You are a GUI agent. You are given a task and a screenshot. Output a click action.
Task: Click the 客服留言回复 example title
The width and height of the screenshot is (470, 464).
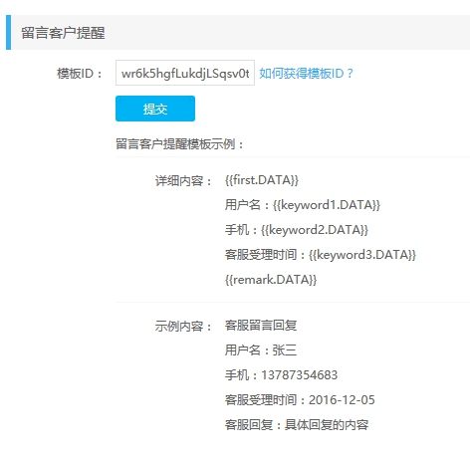pos(261,326)
